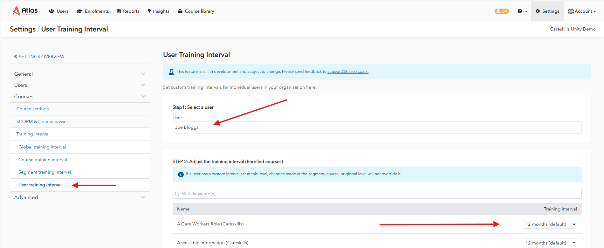Click the User field showing Joe Bloggs

pos(377,127)
